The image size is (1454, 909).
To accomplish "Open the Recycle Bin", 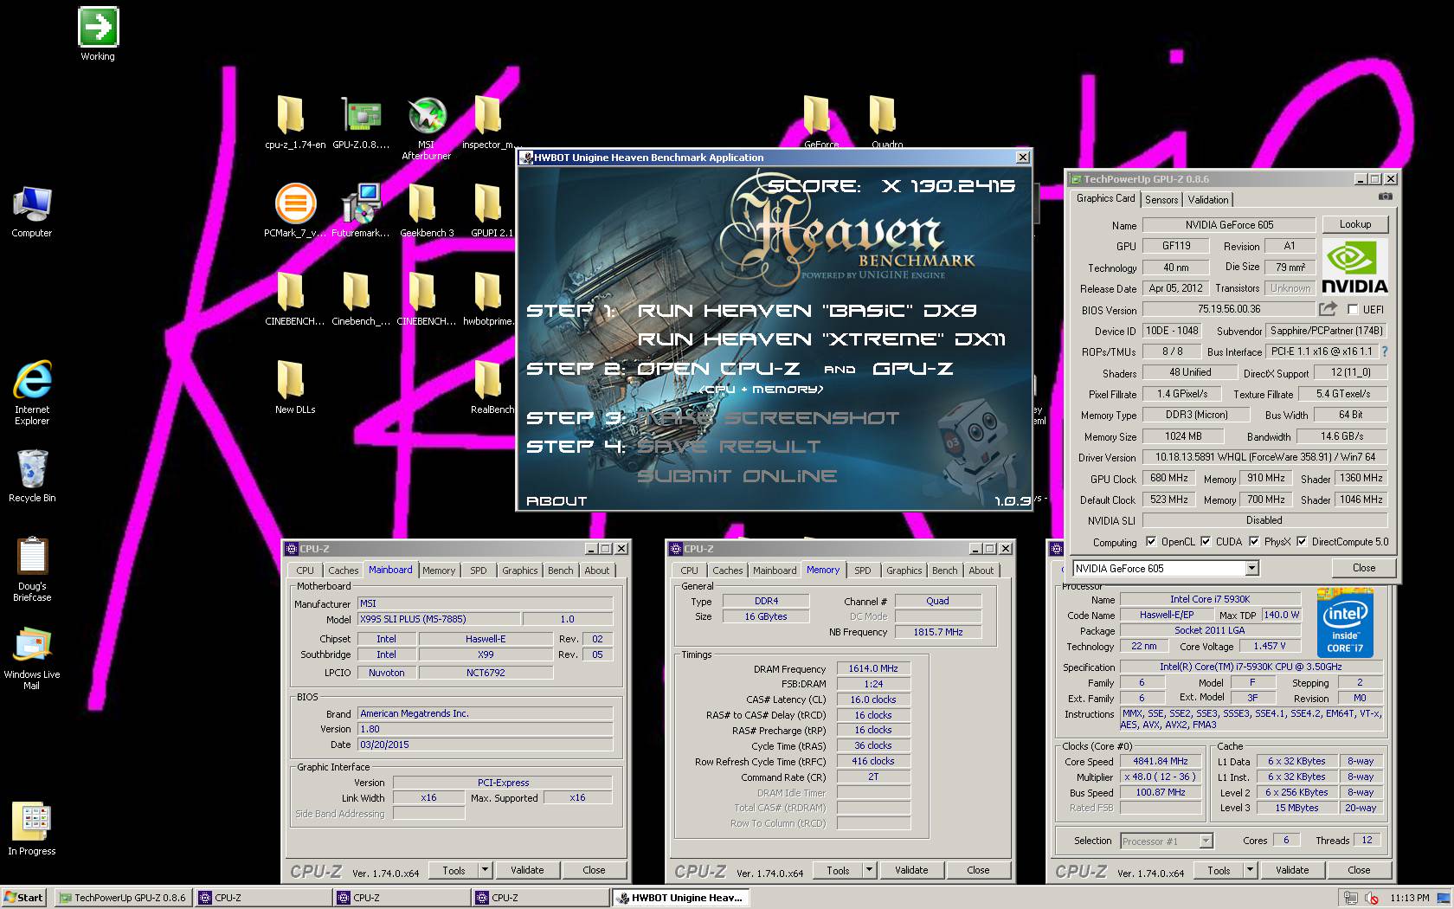I will pyautogui.click(x=32, y=469).
